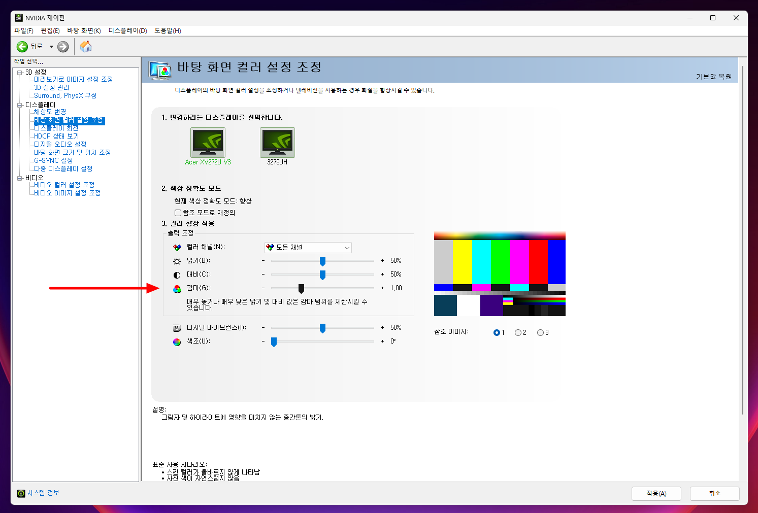Screen dimensions: 758x513
Task: Open the 편집(E) menu
Action: click(x=50, y=31)
